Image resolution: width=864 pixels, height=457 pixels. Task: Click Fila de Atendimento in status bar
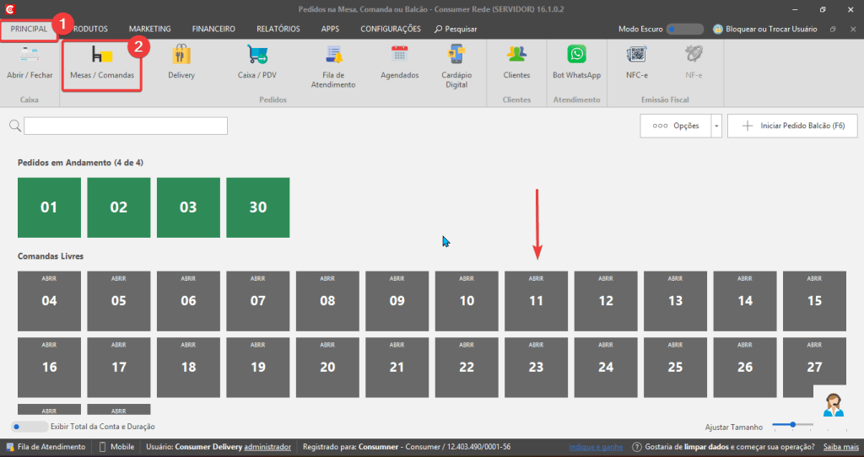coord(46,447)
